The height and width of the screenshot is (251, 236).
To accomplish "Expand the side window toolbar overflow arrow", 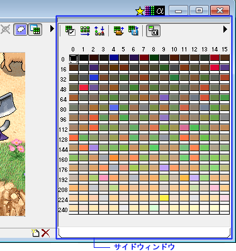I will click(x=225, y=29).
